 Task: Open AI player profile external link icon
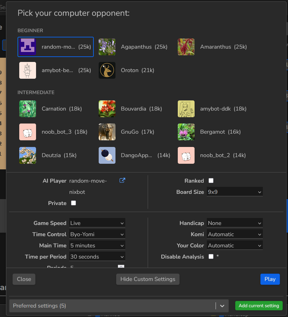point(122,181)
